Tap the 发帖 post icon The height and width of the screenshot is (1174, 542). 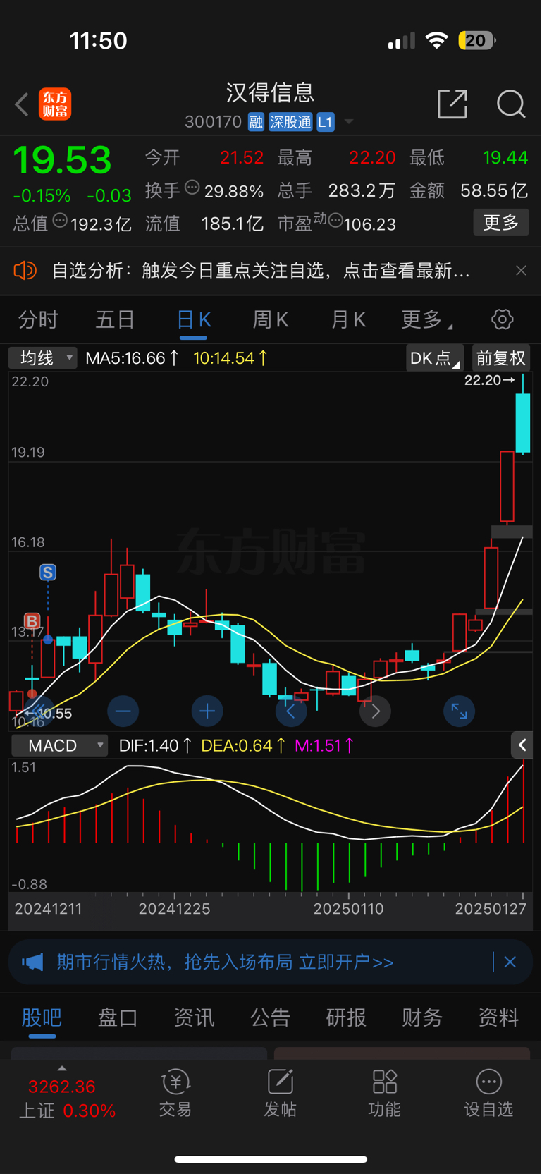[x=280, y=1094]
